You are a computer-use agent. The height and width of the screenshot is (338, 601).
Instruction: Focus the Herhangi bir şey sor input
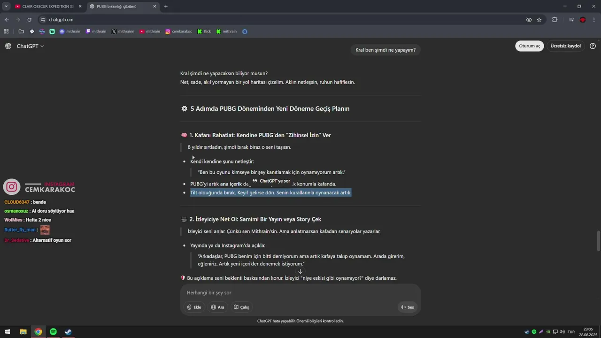[300, 292]
